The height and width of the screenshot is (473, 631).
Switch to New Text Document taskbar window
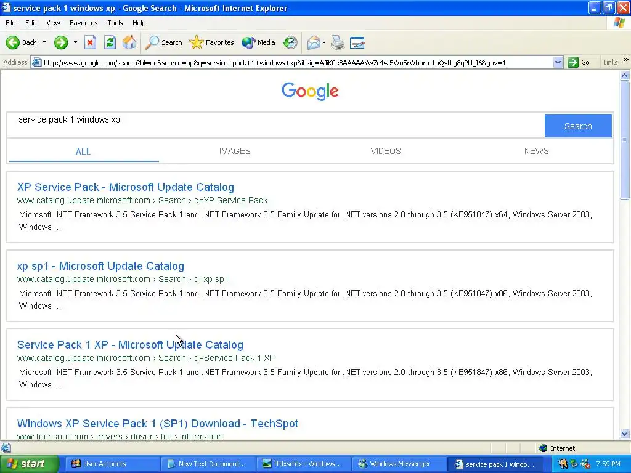click(x=208, y=464)
